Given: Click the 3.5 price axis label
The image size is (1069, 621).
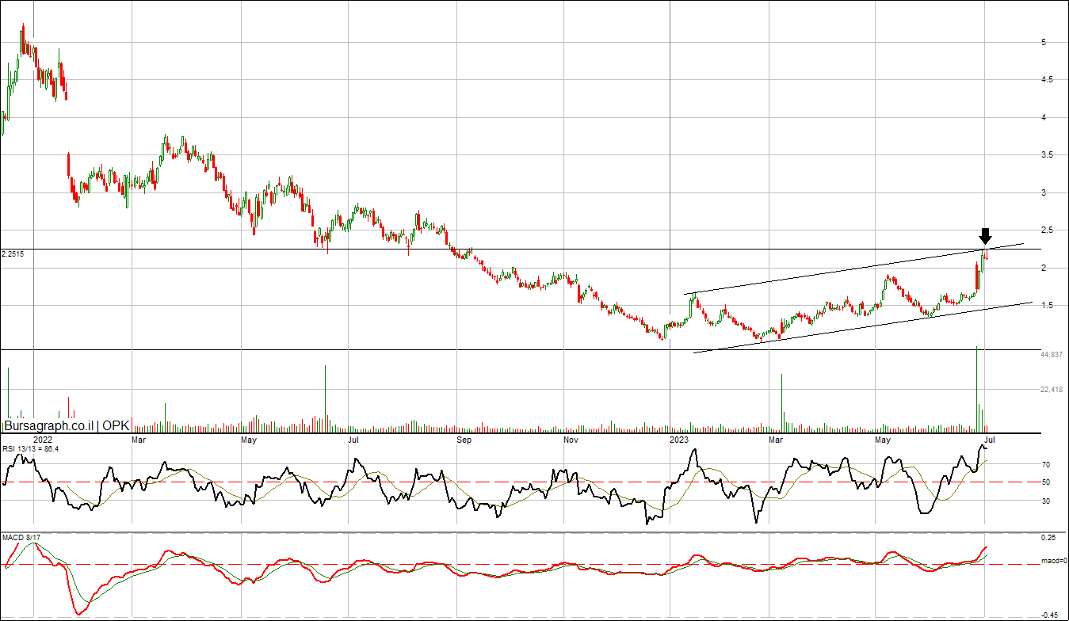Looking at the screenshot, I should coord(1048,155).
